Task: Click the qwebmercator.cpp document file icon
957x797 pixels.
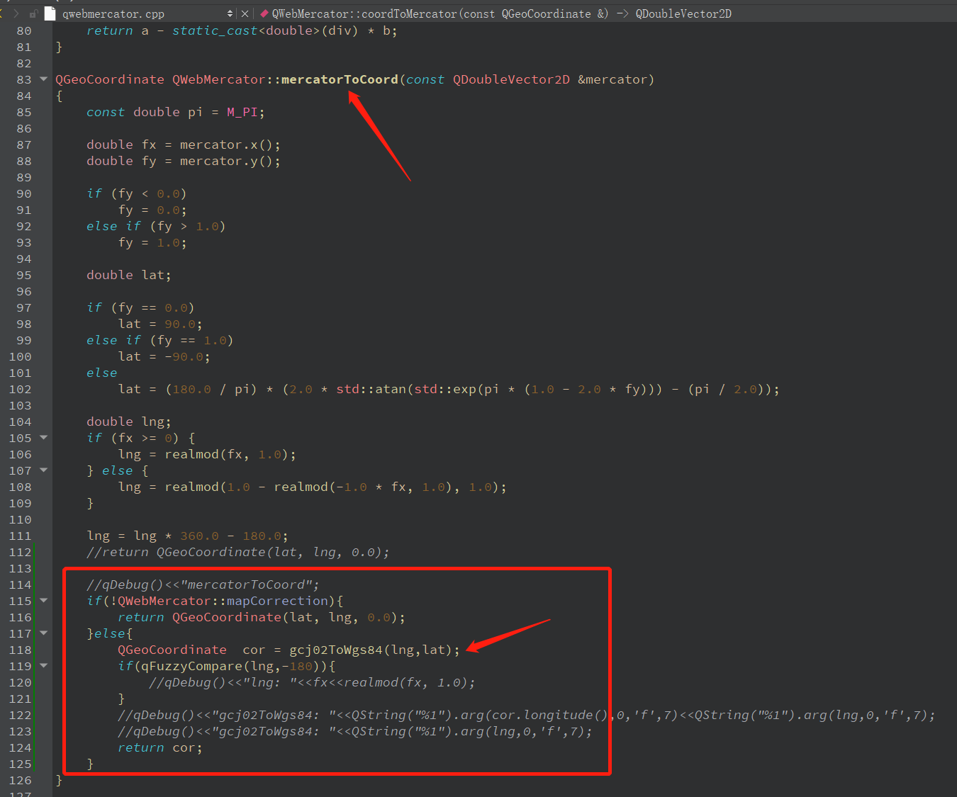Action: [50, 13]
